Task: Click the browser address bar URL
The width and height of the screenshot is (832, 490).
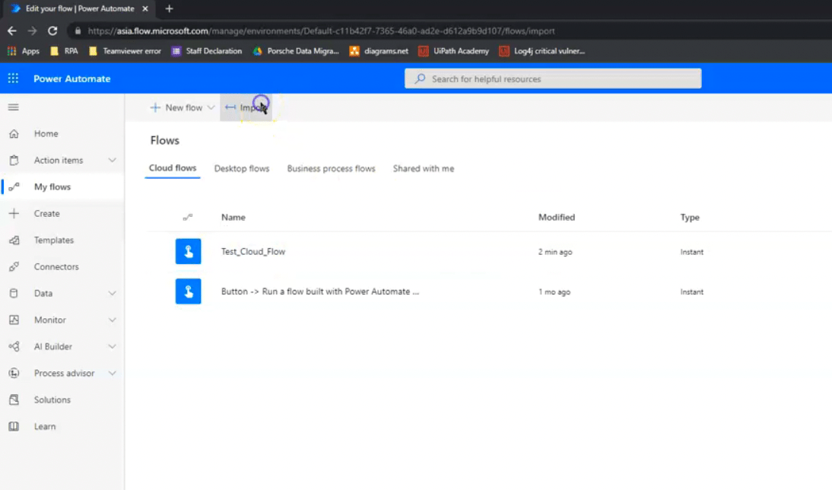Action: pyautogui.click(x=322, y=30)
